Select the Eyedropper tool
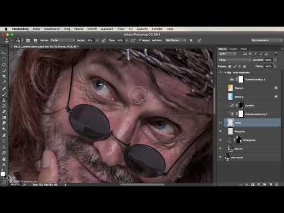This screenshot has width=284, height=213. [x=4, y=82]
